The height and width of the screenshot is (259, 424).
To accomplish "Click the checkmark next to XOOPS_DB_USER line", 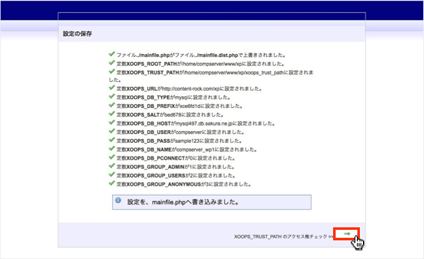I will 111,131.
